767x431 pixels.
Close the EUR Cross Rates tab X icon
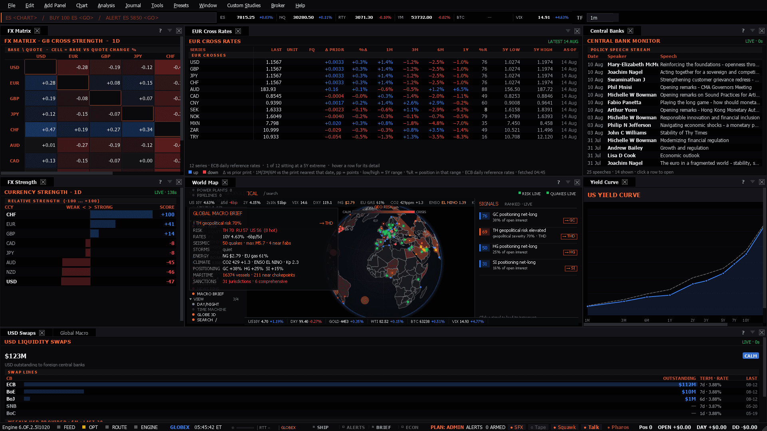click(238, 31)
